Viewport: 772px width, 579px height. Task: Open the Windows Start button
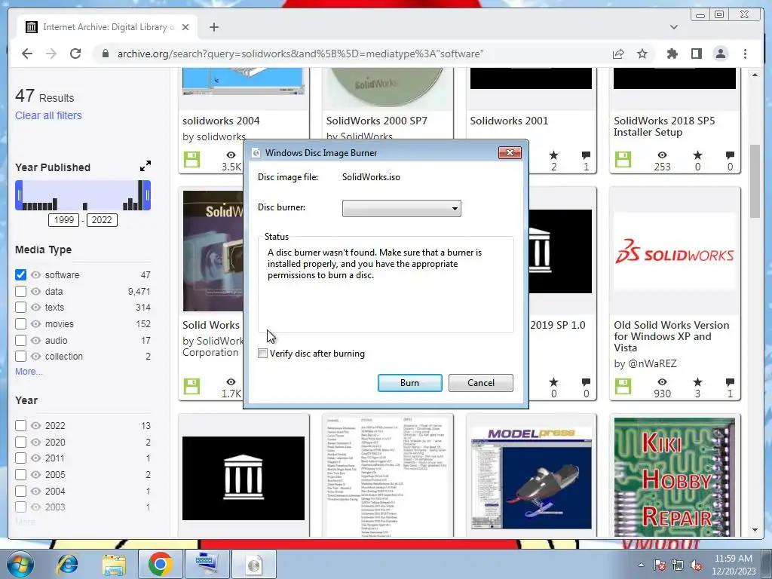(x=20, y=564)
